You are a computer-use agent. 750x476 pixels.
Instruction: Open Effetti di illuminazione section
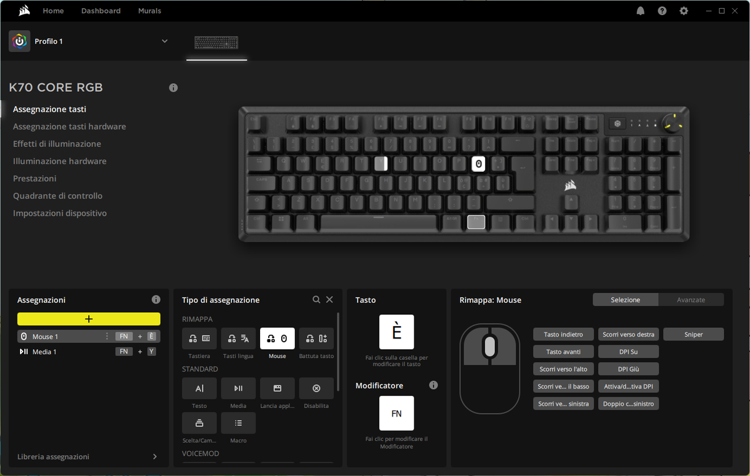click(x=57, y=144)
